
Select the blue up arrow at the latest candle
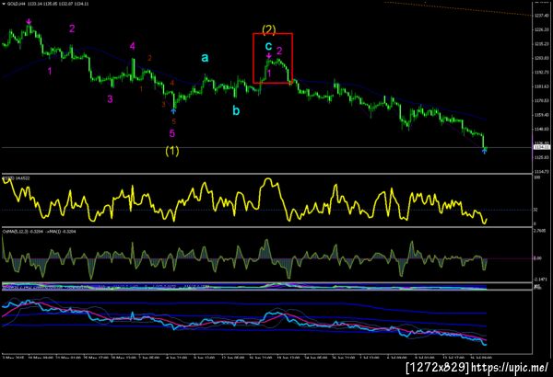(x=484, y=151)
